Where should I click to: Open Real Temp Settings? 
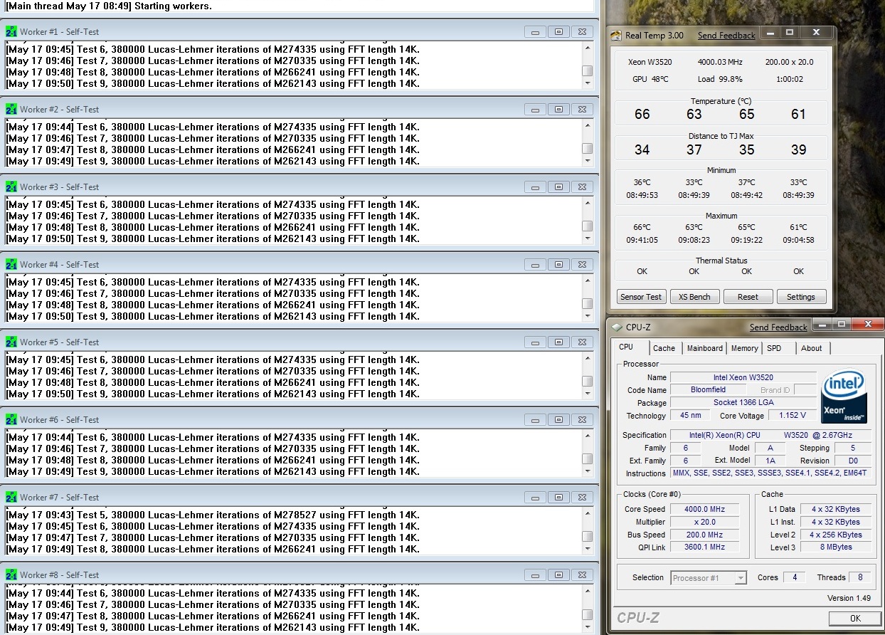801,297
